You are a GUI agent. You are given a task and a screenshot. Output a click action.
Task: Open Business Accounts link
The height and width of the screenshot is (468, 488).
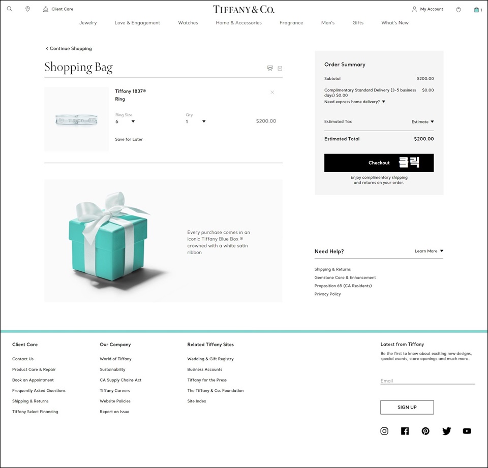[205, 369]
